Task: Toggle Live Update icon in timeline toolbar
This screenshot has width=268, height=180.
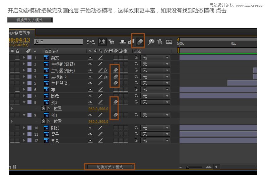Action: coord(102,41)
